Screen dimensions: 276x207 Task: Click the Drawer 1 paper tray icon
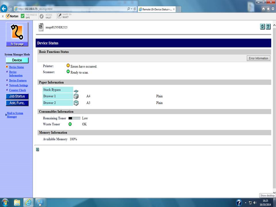(76, 96)
